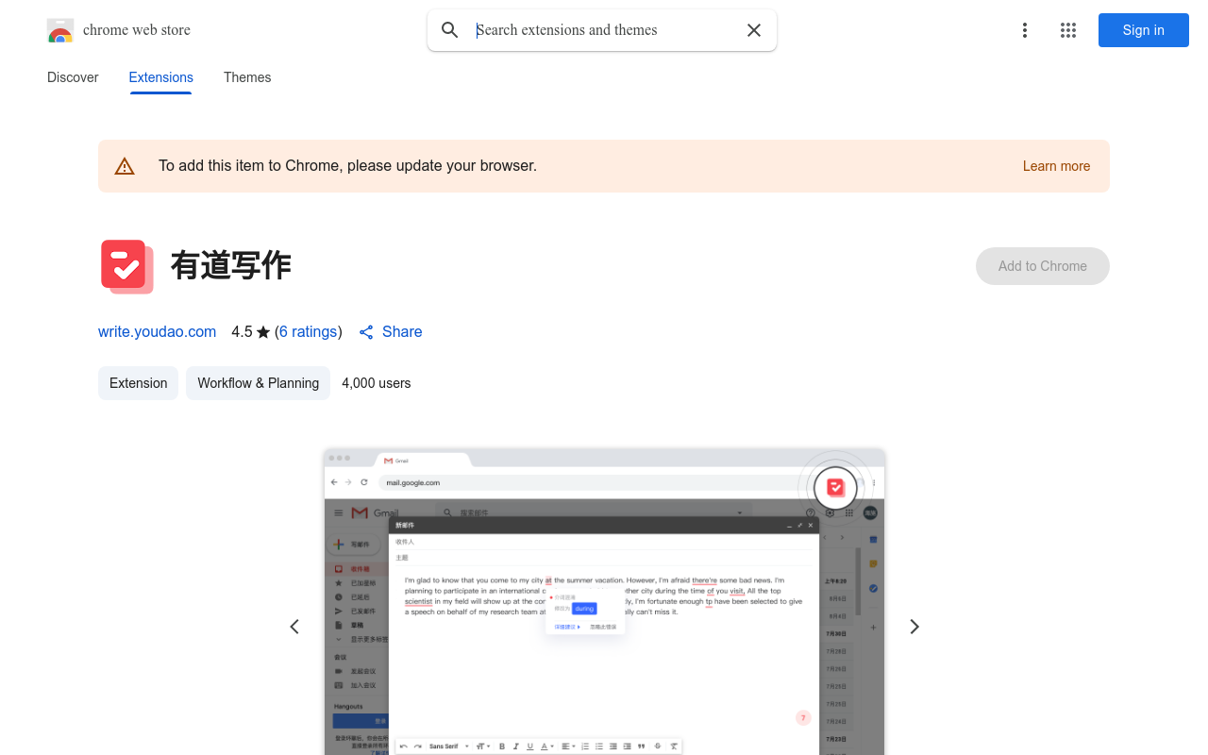Viewport: 1208px width, 755px height.
Task: Open the Discover tab
Action: pyautogui.click(x=73, y=77)
